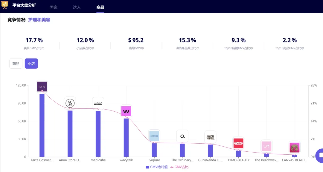Click the Anua Store GMV bar
The width and height of the screenshot is (323, 172).
tap(70, 134)
